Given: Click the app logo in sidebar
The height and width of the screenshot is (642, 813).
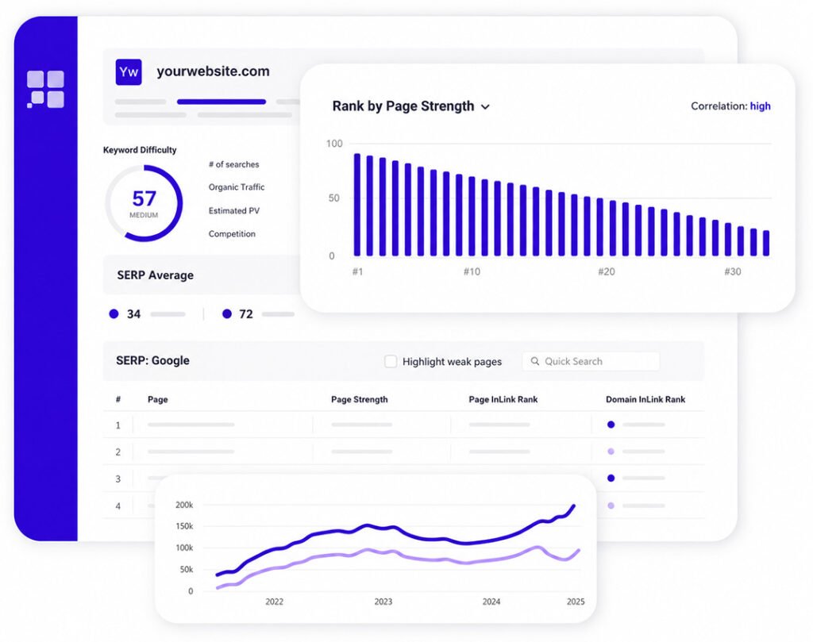Looking at the screenshot, I should pyautogui.click(x=45, y=89).
